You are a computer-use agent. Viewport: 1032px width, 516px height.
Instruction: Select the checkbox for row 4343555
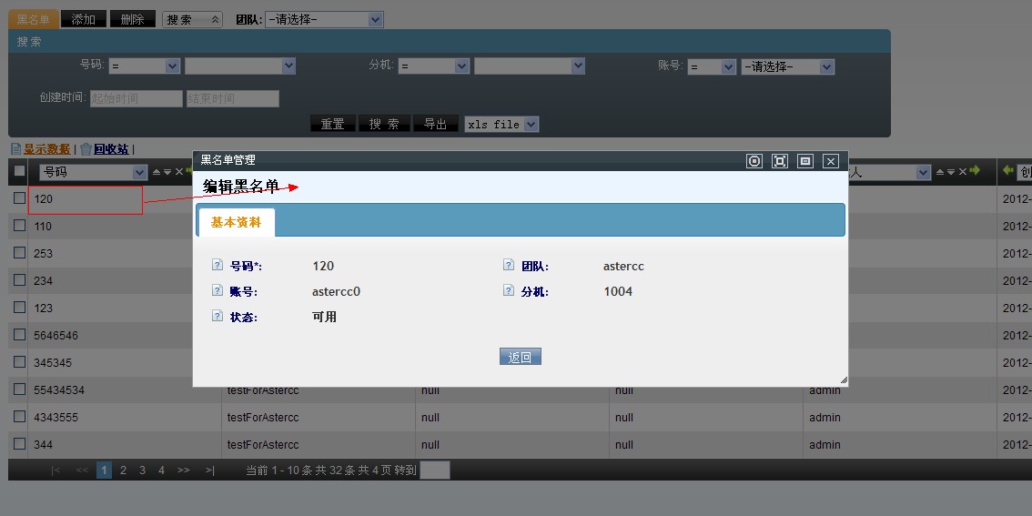pyautogui.click(x=19, y=417)
